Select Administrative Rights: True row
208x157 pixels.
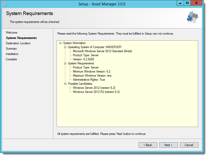[x=89, y=80]
